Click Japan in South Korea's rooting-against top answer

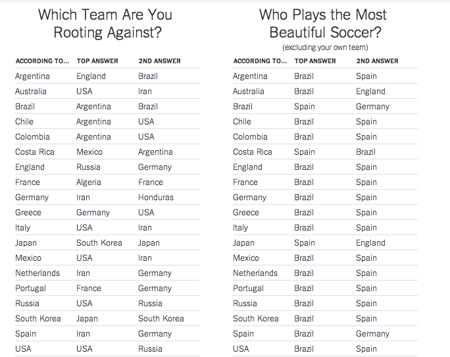(87, 319)
